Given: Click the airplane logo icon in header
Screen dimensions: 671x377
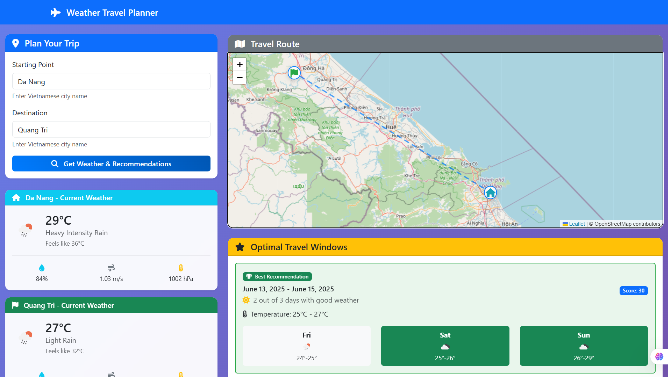Looking at the screenshot, I should (x=56, y=13).
